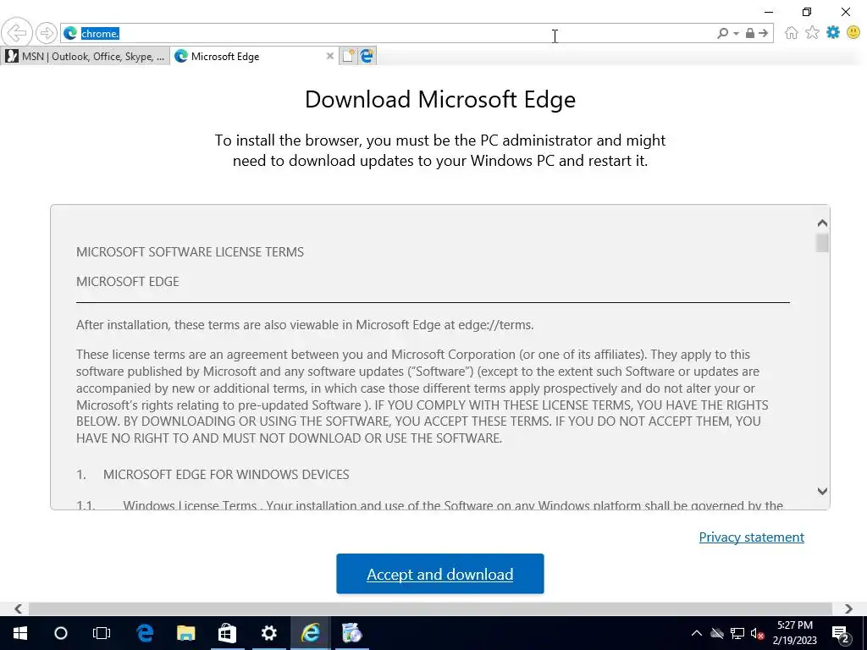
Task: Click the disconnected drive tray icon
Action: (x=717, y=633)
